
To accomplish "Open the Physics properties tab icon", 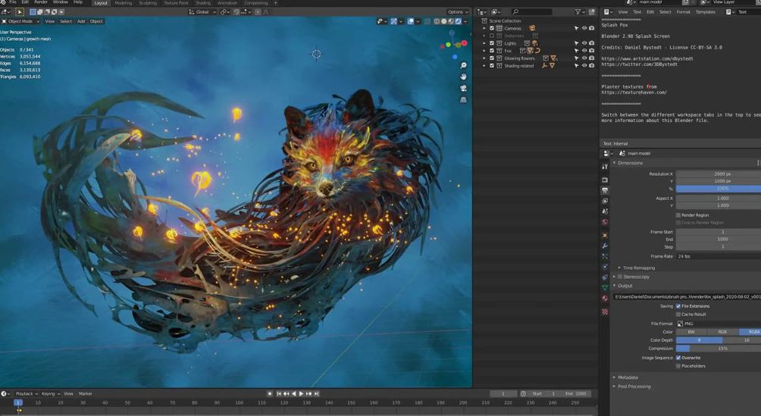I will point(605,267).
